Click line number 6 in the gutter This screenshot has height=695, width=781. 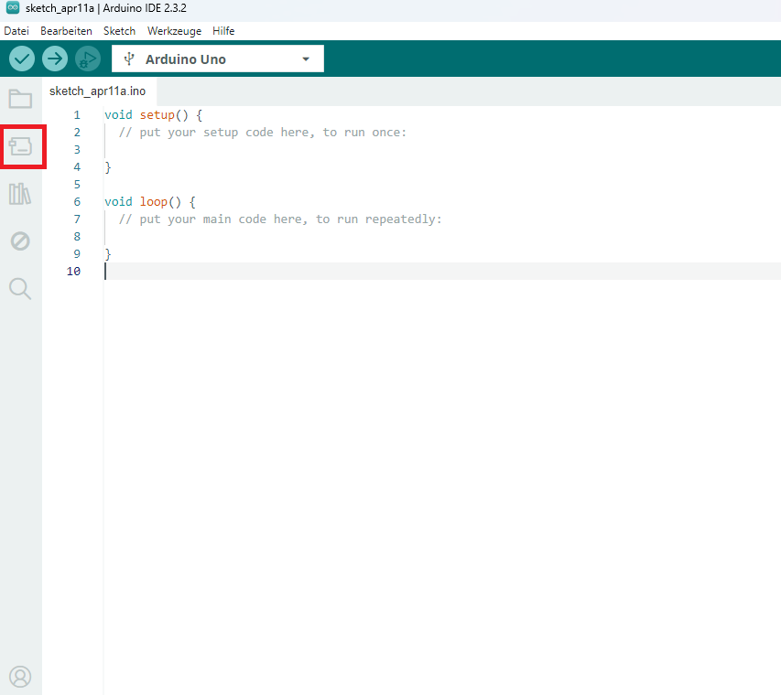77,202
